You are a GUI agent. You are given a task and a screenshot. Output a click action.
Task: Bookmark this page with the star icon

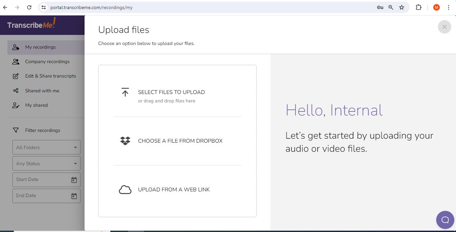click(402, 7)
